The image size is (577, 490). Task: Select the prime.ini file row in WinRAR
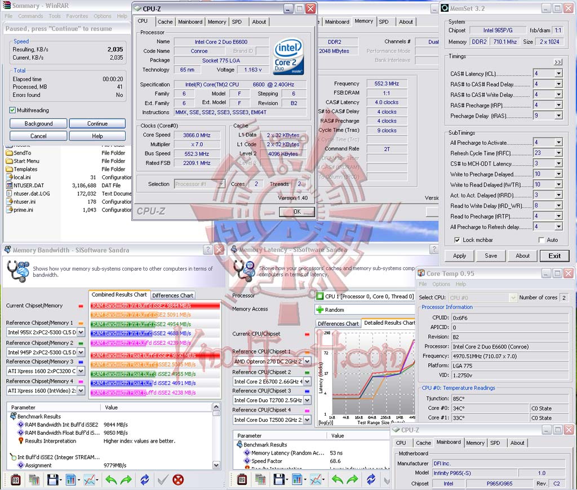click(68, 210)
